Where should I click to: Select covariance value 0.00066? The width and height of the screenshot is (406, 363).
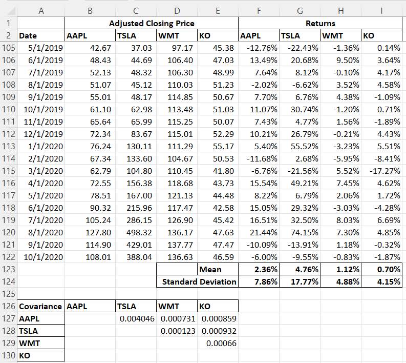pyautogui.click(x=218, y=344)
